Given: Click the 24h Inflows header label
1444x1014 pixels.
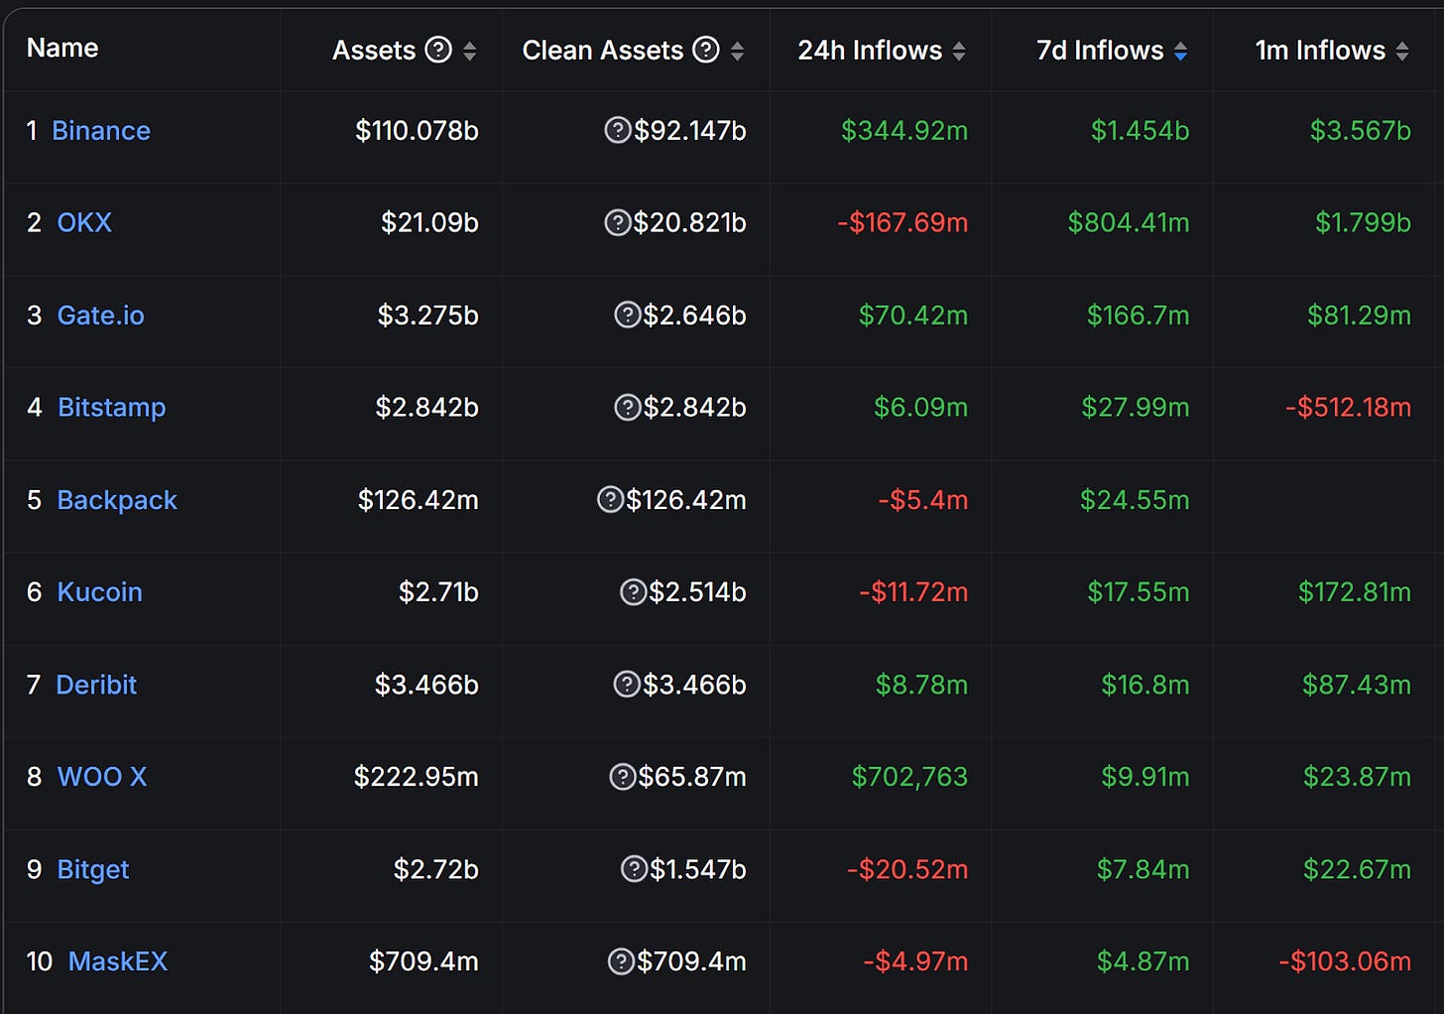Looking at the screenshot, I should click(x=870, y=50).
